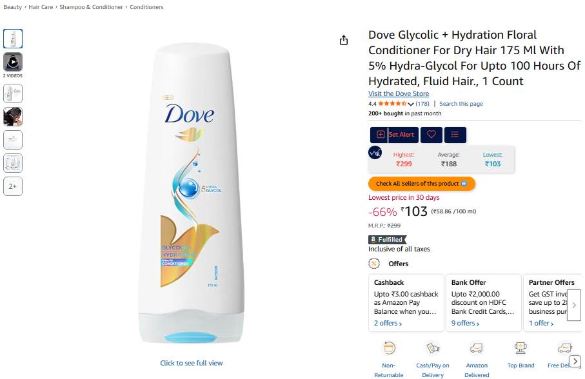Screen dimensions: 585x379
Task: Click the share icon above product image
Action: (344, 41)
